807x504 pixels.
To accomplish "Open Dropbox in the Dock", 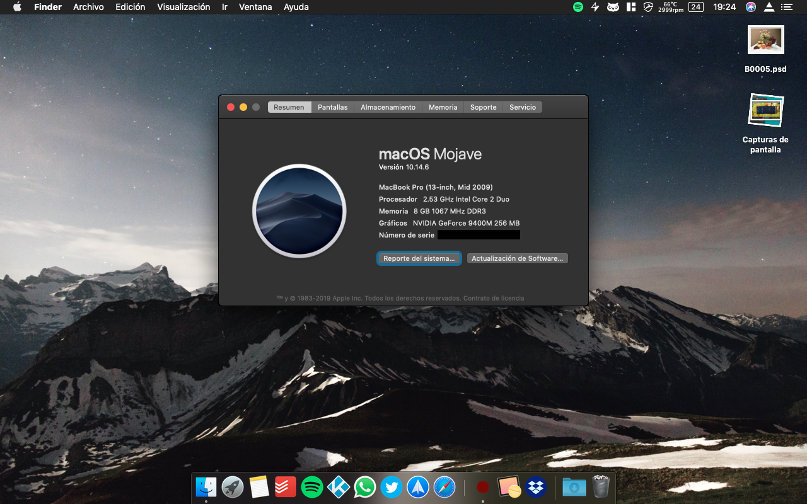I will tap(536, 487).
